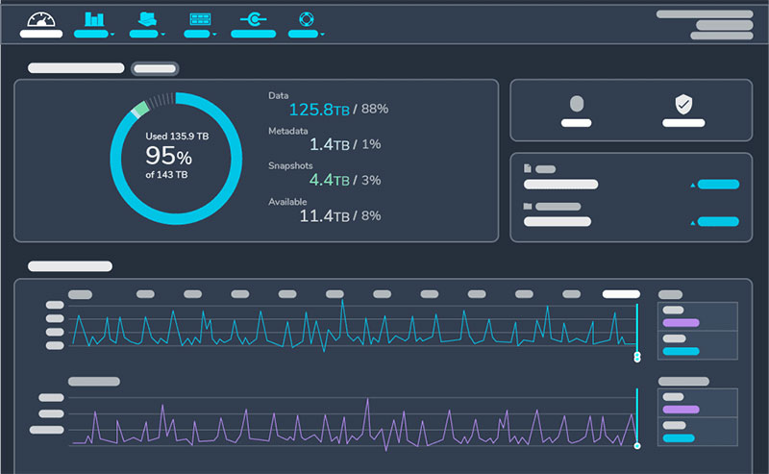Open the dashboard speedometer icon
This screenshot has height=474, width=769.
tap(41, 19)
